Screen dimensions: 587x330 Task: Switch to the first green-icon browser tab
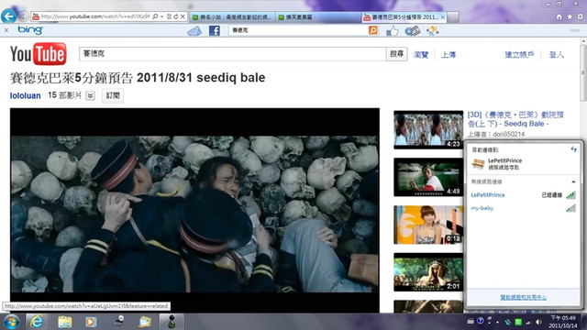232,17
